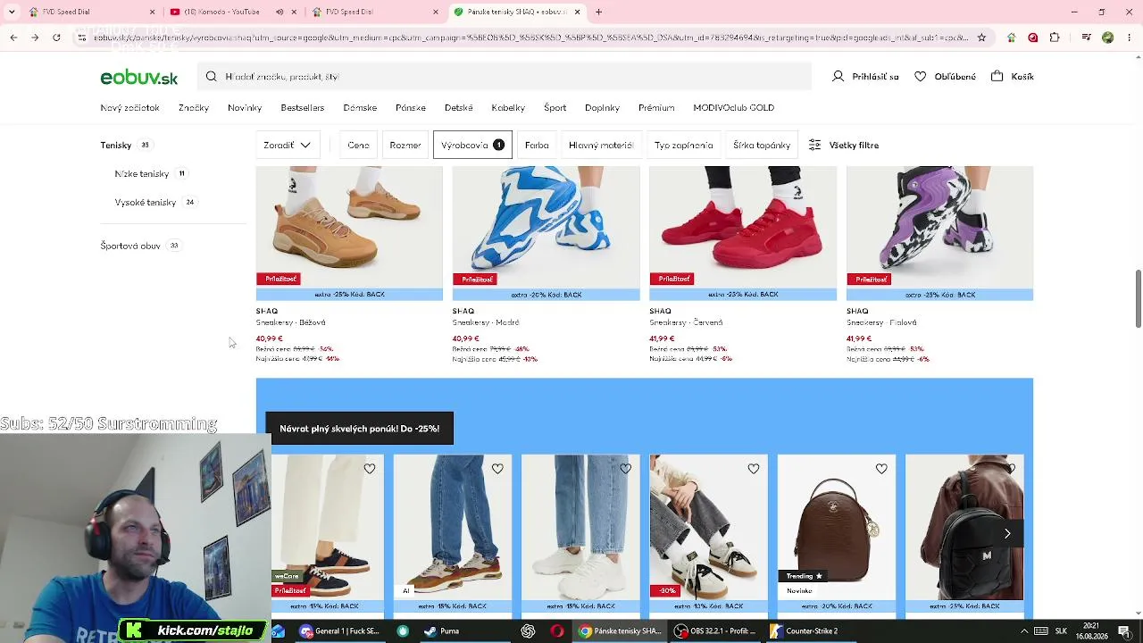Favorite the brown backpack carousel item
The height and width of the screenshot is (643, 1143).
(x=881, y=469)
